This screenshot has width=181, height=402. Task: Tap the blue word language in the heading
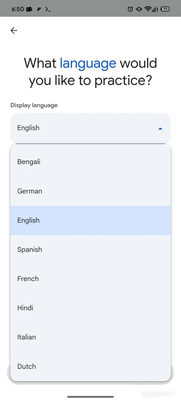(88, 63)
